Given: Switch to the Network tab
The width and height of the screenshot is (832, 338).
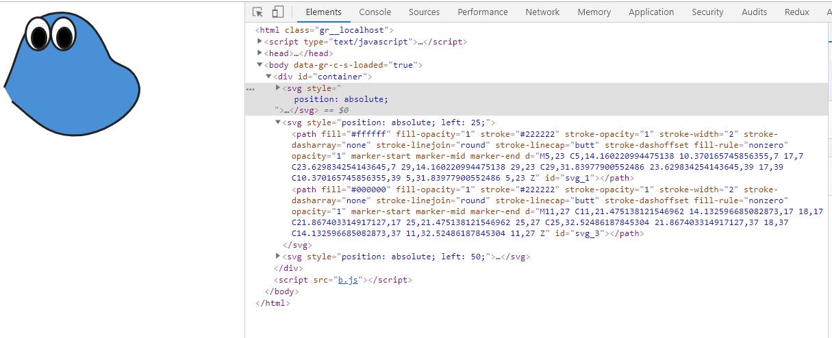Looking at the screenshot, I should click(542, 12).
